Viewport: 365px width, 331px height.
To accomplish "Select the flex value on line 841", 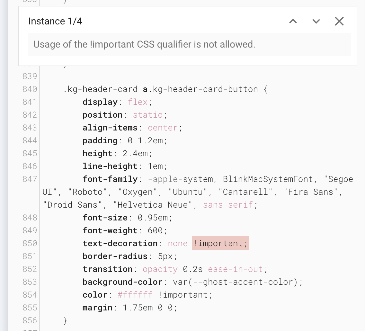I will pyautogui.click(x=138, y=102).
